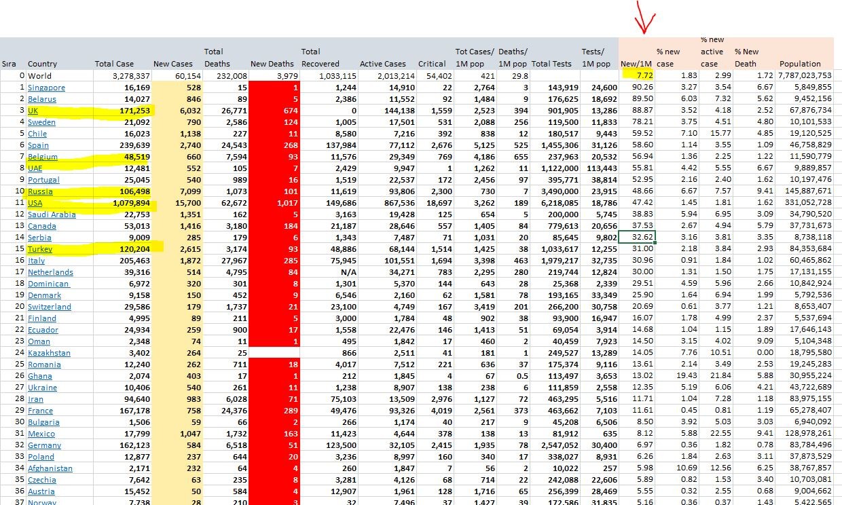Open the Austria country link
The image size is (842, 505).
coord(41,491)
